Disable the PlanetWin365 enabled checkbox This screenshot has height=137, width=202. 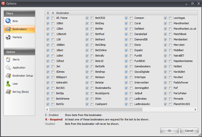pos(165,104)
